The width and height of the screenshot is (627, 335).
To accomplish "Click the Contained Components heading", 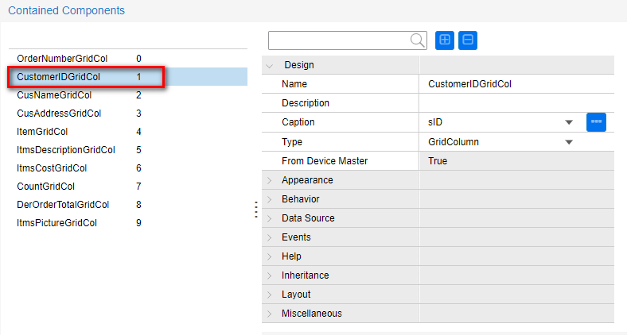I will (66, 11).
